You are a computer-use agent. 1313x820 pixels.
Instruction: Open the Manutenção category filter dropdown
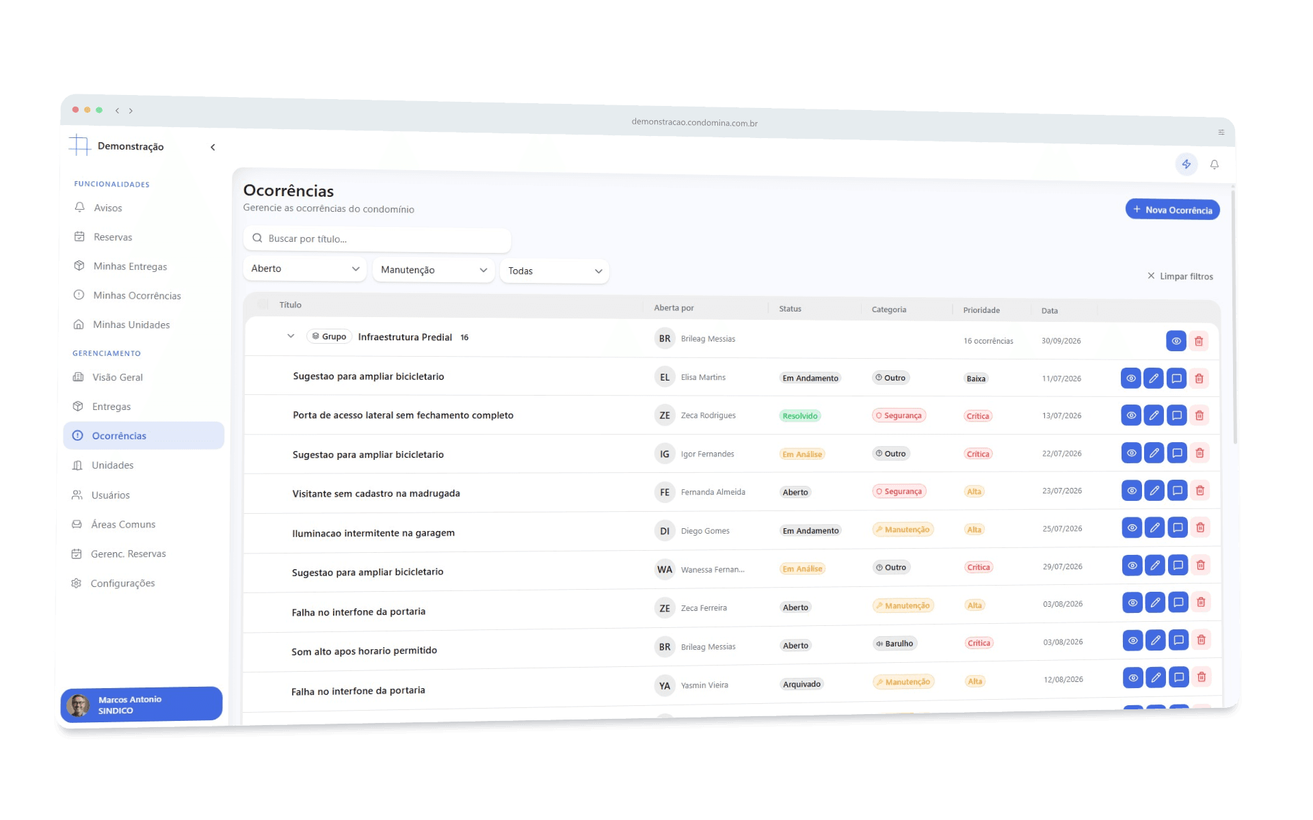tap(434, 270)
